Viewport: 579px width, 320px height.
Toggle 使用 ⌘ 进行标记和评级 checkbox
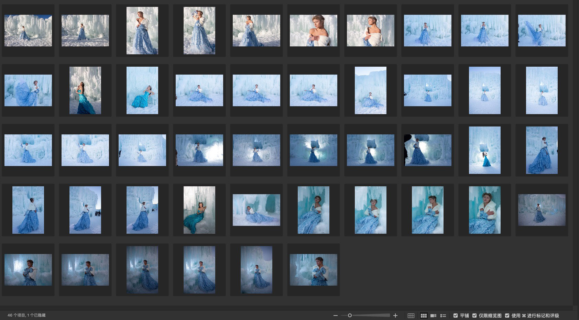click(x=507, y=316)
